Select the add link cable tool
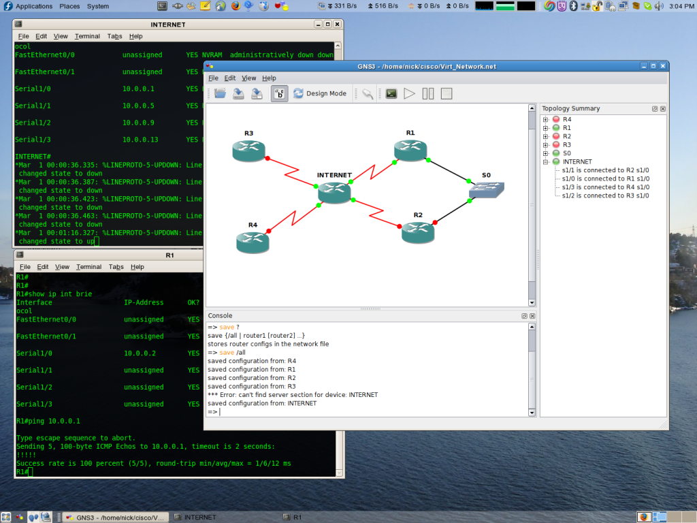 click(367, 93)
